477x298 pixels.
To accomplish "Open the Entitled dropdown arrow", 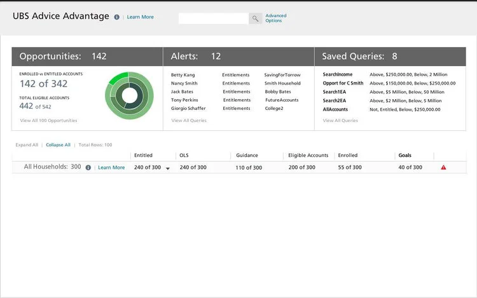I will [168, 168].
